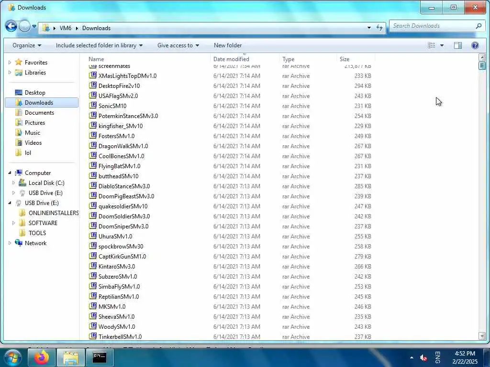Click the file list scrollbar down arrow

point(482,336)
